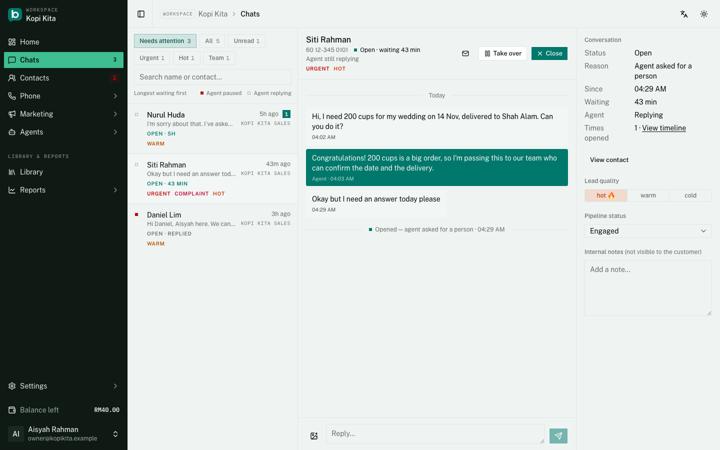This screenshot has height=450, width=720.
Task: Show All chats filter
Action: point(212,41)
